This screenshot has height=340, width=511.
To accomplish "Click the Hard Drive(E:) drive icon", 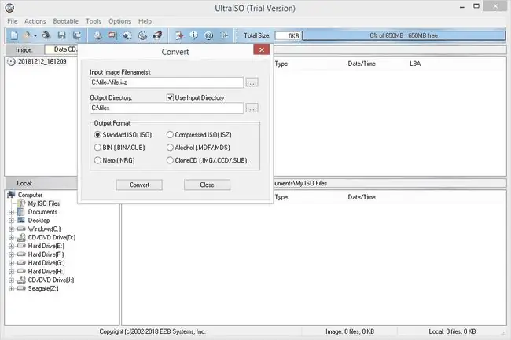I will coord(21,246).
